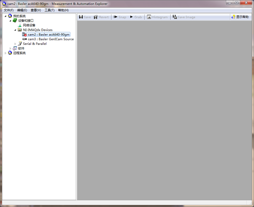Screen dimensions: 254x207
Task: Click the Save toolbar icon
Action: [x=81, y=17]
